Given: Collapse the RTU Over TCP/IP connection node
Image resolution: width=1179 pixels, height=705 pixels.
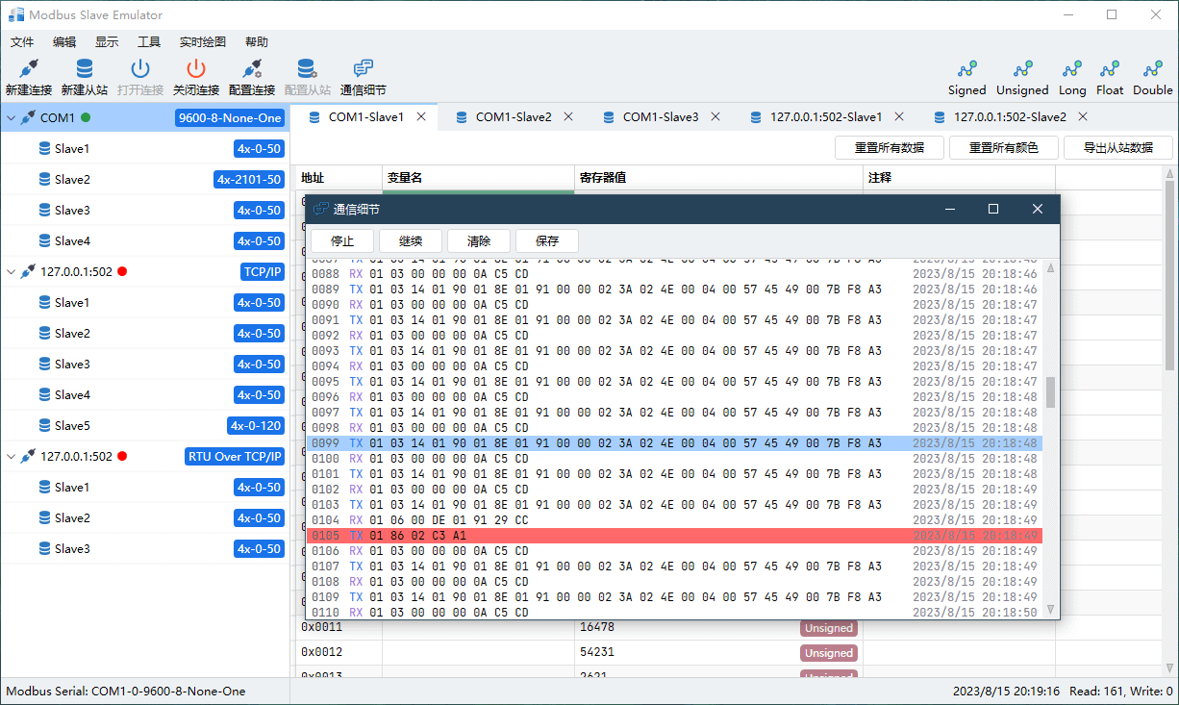Looking at the screenshot, I should click(12, 457).
